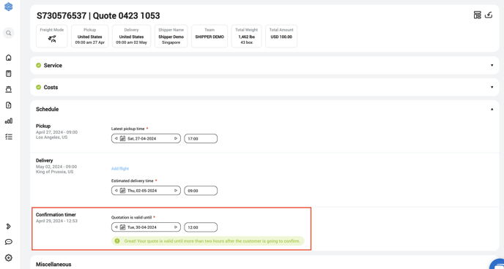This screenshot has width=504, height=269.
Task: Go to Home via sidebar icon
Action: [9, 58]
